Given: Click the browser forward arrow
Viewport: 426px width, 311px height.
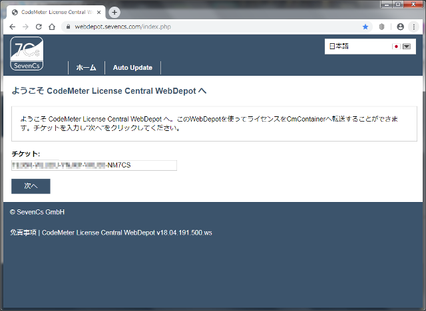Looking at the screenshot, I should (25, 27).
